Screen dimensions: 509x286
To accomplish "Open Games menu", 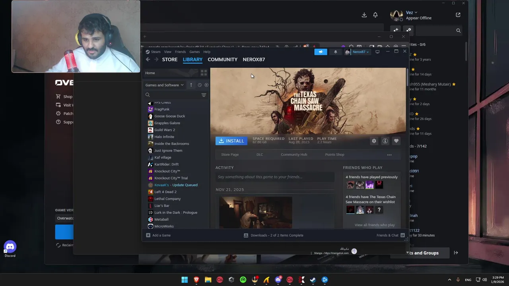I will [194, 52].
